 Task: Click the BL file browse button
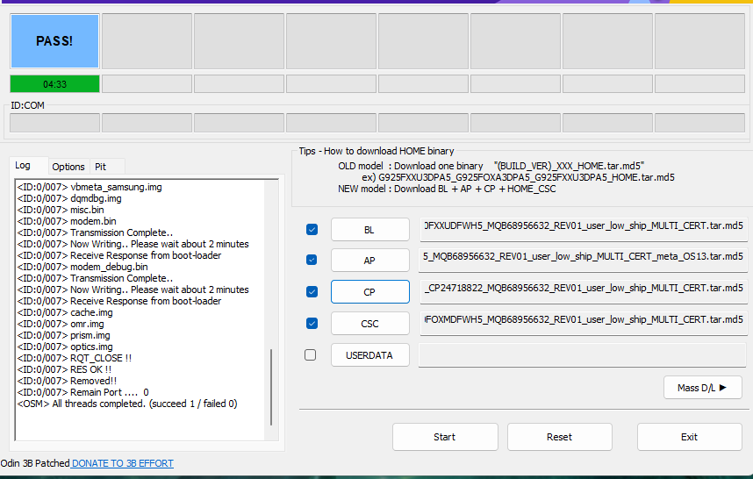pyautogui.click(x=369, y=230)
